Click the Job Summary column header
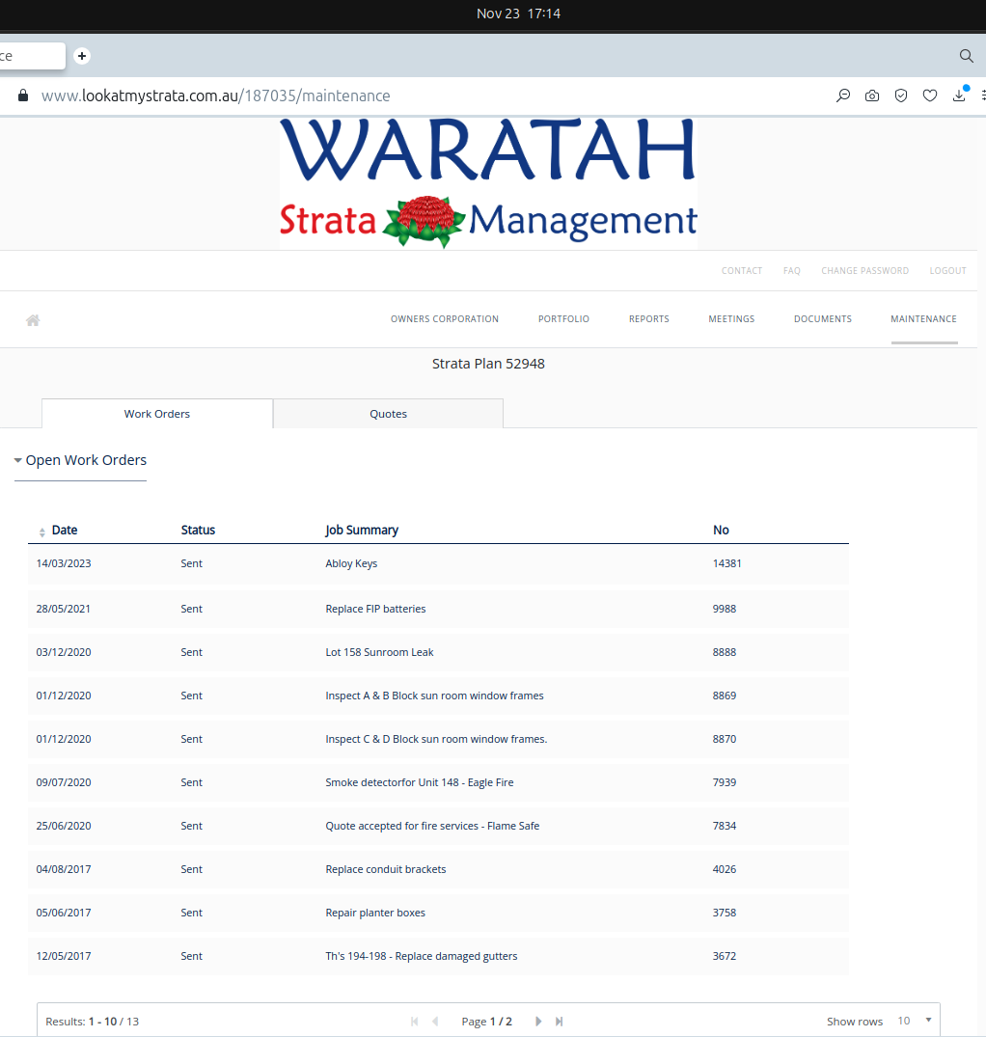 click(x=362, y=530)
